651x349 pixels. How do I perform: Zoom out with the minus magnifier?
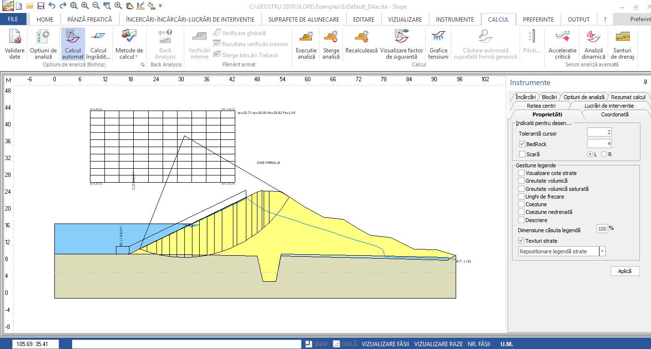[96, 6]
